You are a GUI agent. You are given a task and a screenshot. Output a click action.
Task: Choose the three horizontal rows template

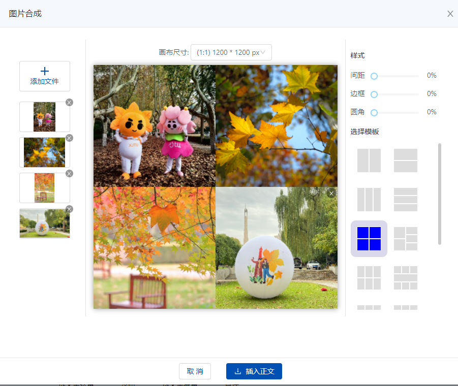point(406,200)
